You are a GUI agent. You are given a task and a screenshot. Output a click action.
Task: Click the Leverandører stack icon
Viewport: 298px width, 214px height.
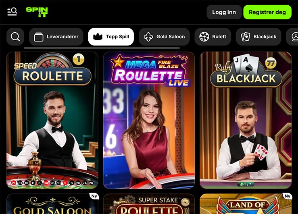[39, 37]
